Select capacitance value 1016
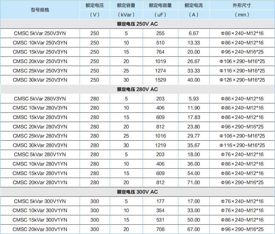This screenshot has height=234, width=275. [160, 136]
